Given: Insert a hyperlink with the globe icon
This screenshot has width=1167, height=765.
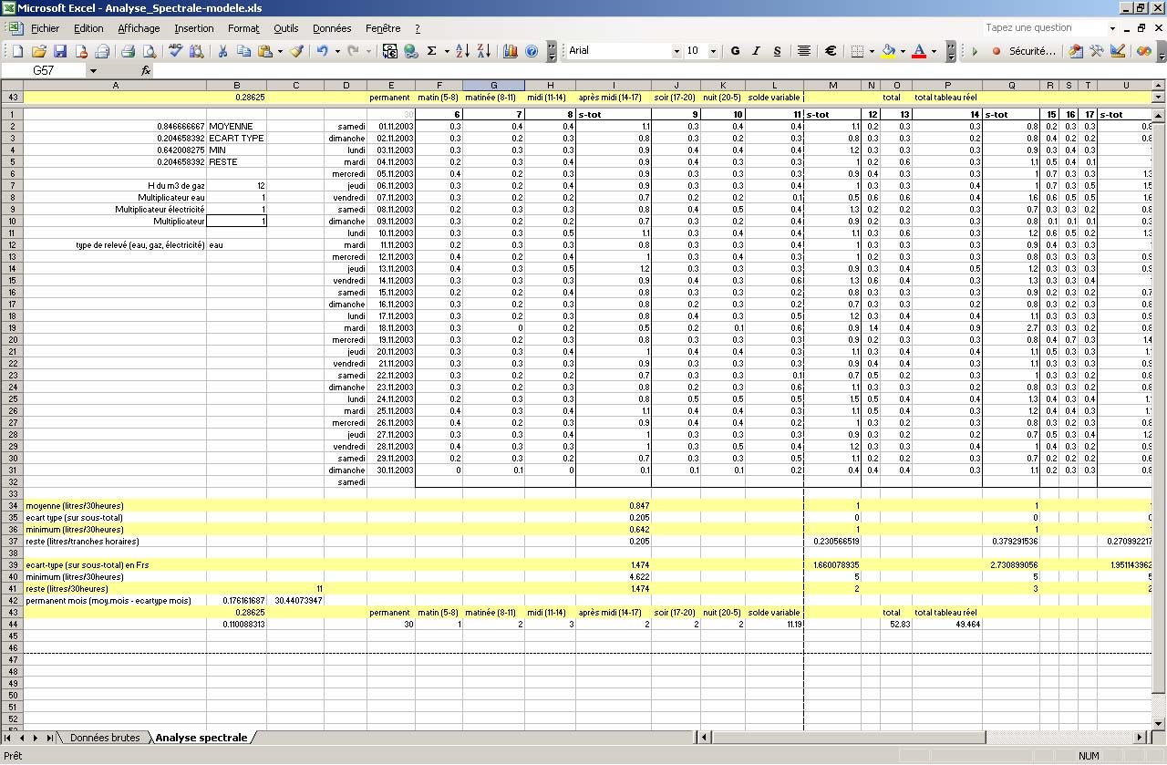Looking at the screenshot, I should click(x=411, y=52).
